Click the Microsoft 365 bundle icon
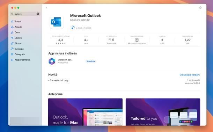Screen dimensions: 213x132 coord(52,61)
